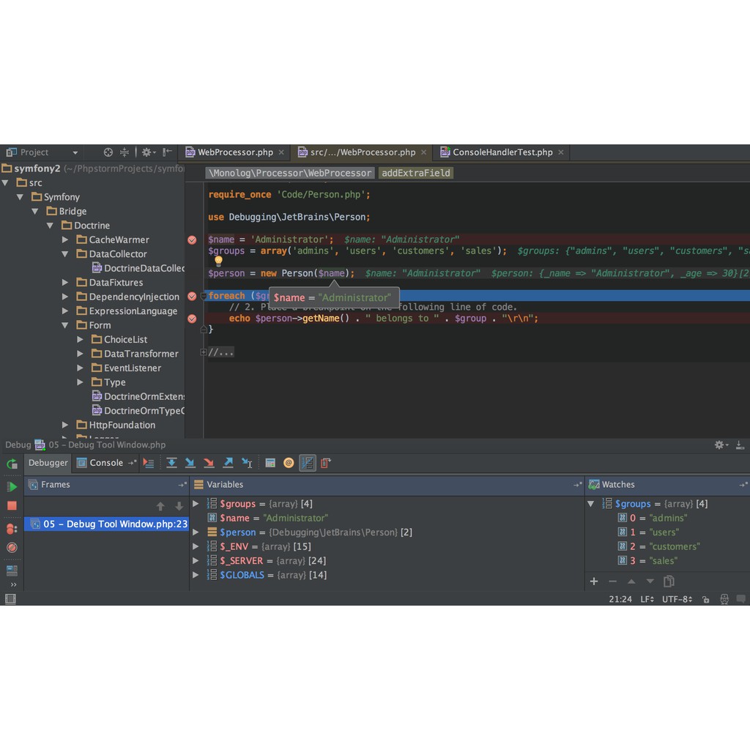This screenshot has width=750, height=750.
Task: Expand the $_SERVER variable
Action: pos(196,560)
